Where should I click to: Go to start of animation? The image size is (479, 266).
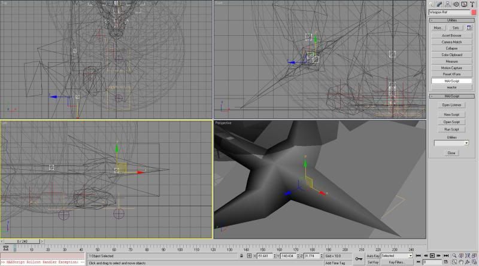[x=419, y=256]
